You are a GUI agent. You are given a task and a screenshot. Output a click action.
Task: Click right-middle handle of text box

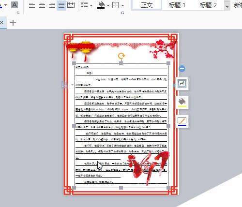(x=168, y=126)
